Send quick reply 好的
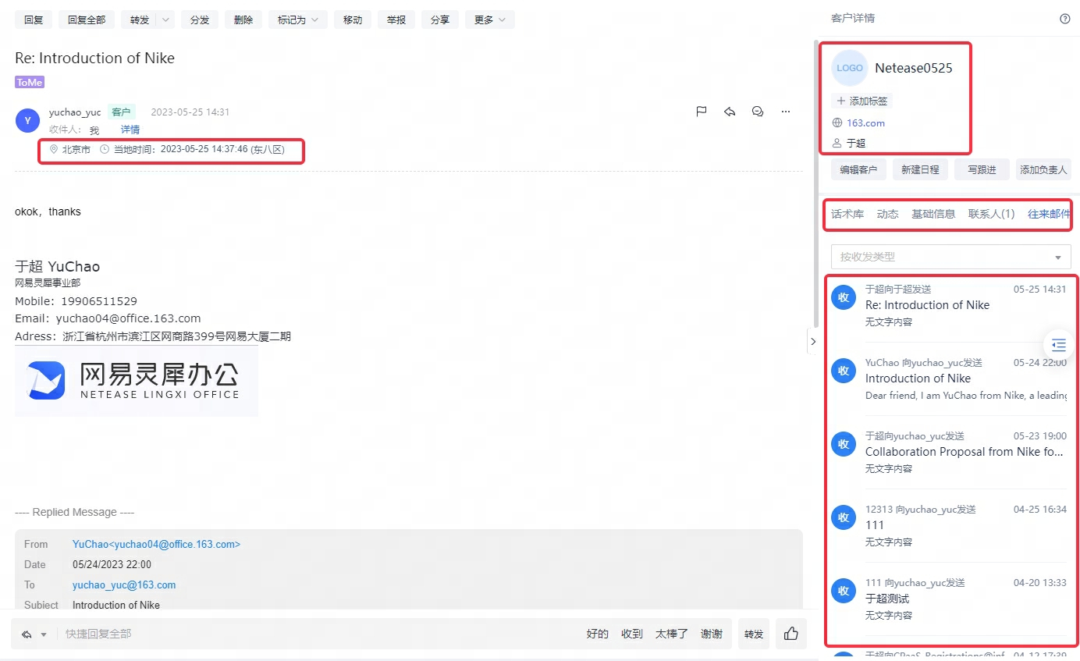The image size is (1080, 661). (x=598, y=634)
